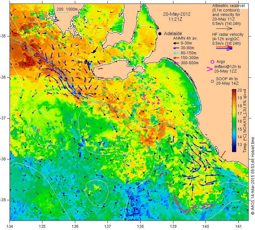Click the latitude axis label '-36'

point(3,77)
